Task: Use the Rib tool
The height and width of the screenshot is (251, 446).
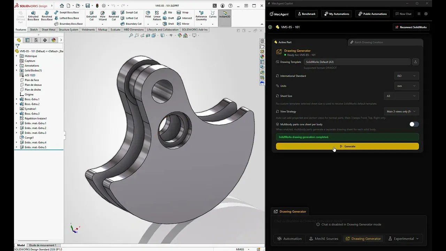Action: 168,13
